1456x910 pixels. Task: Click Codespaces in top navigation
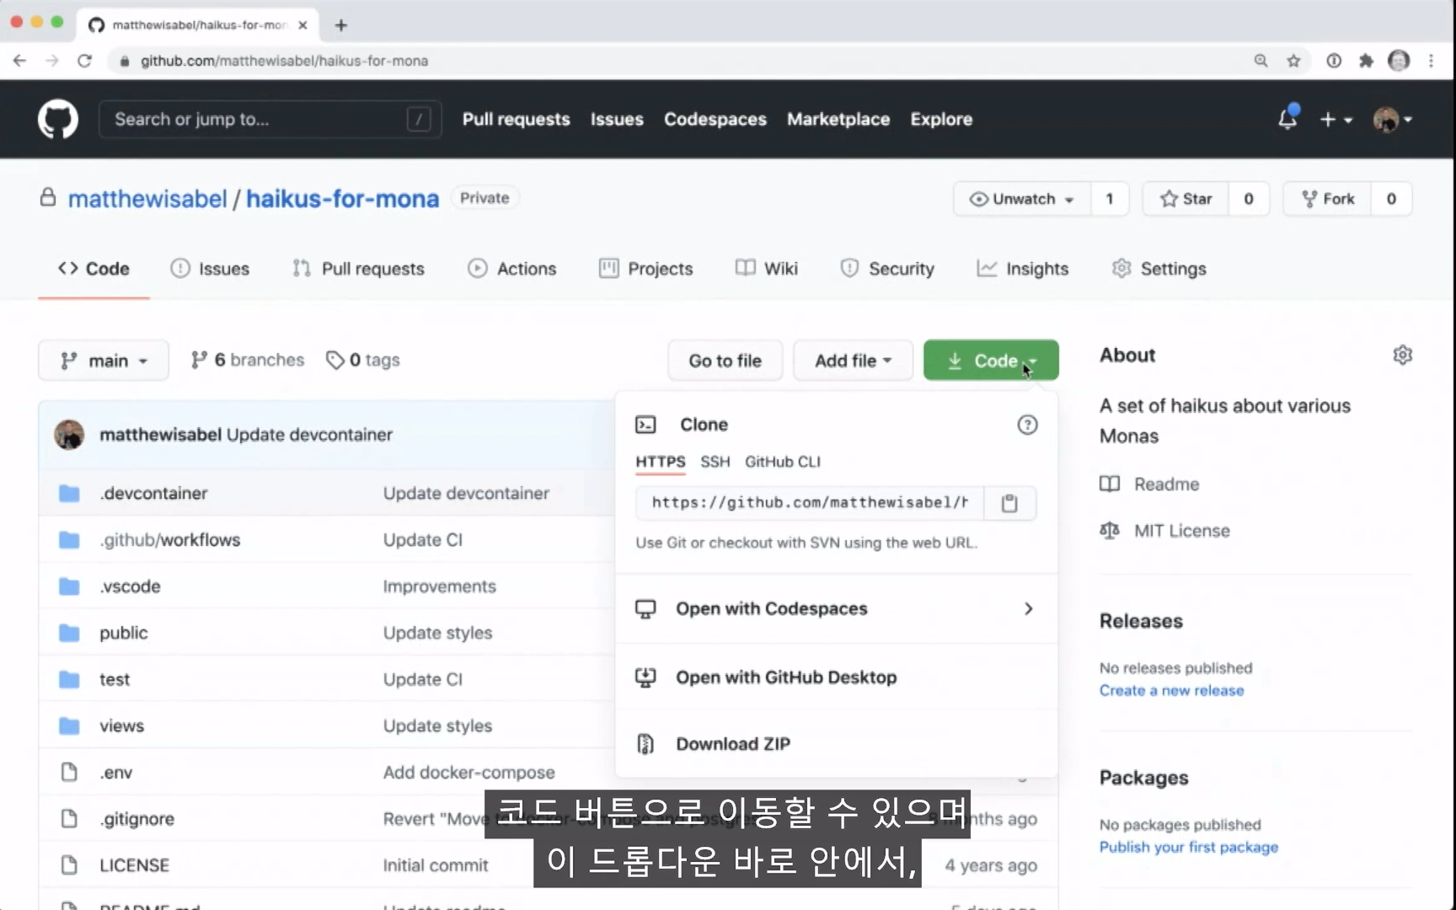715,120
